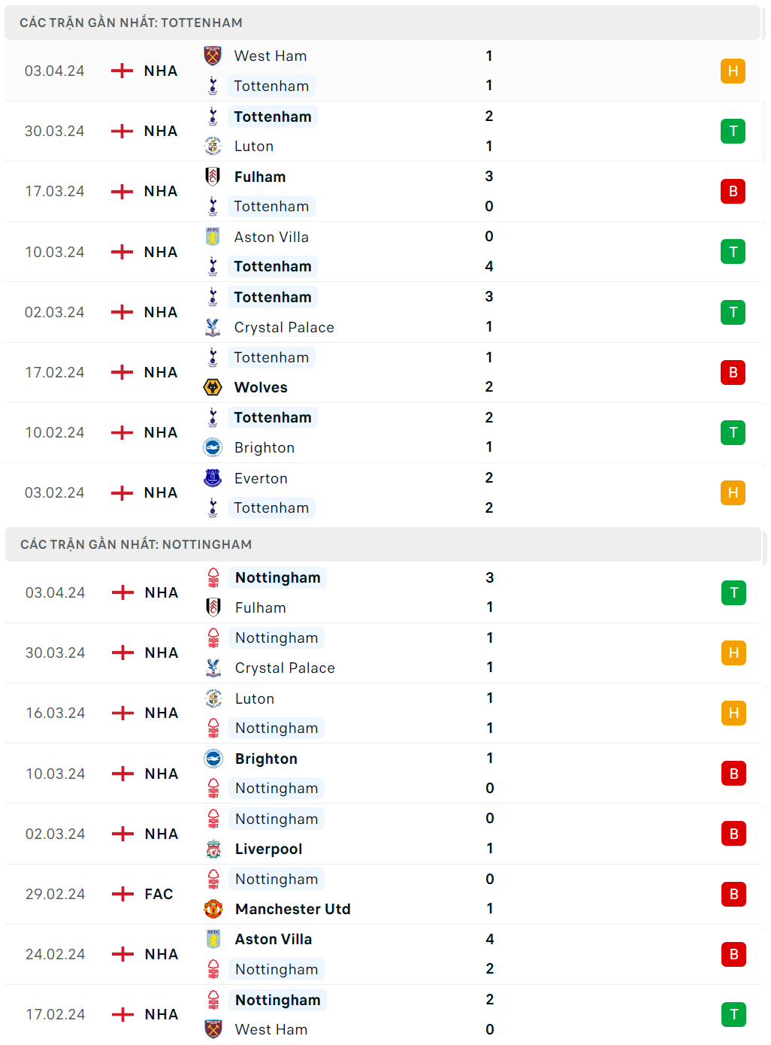Open the Các trận gần nhất: Tottenham header
Image resolution: width=771 pixels, height=1045 pixels.
pyautogui.click(x=131, y=23)
